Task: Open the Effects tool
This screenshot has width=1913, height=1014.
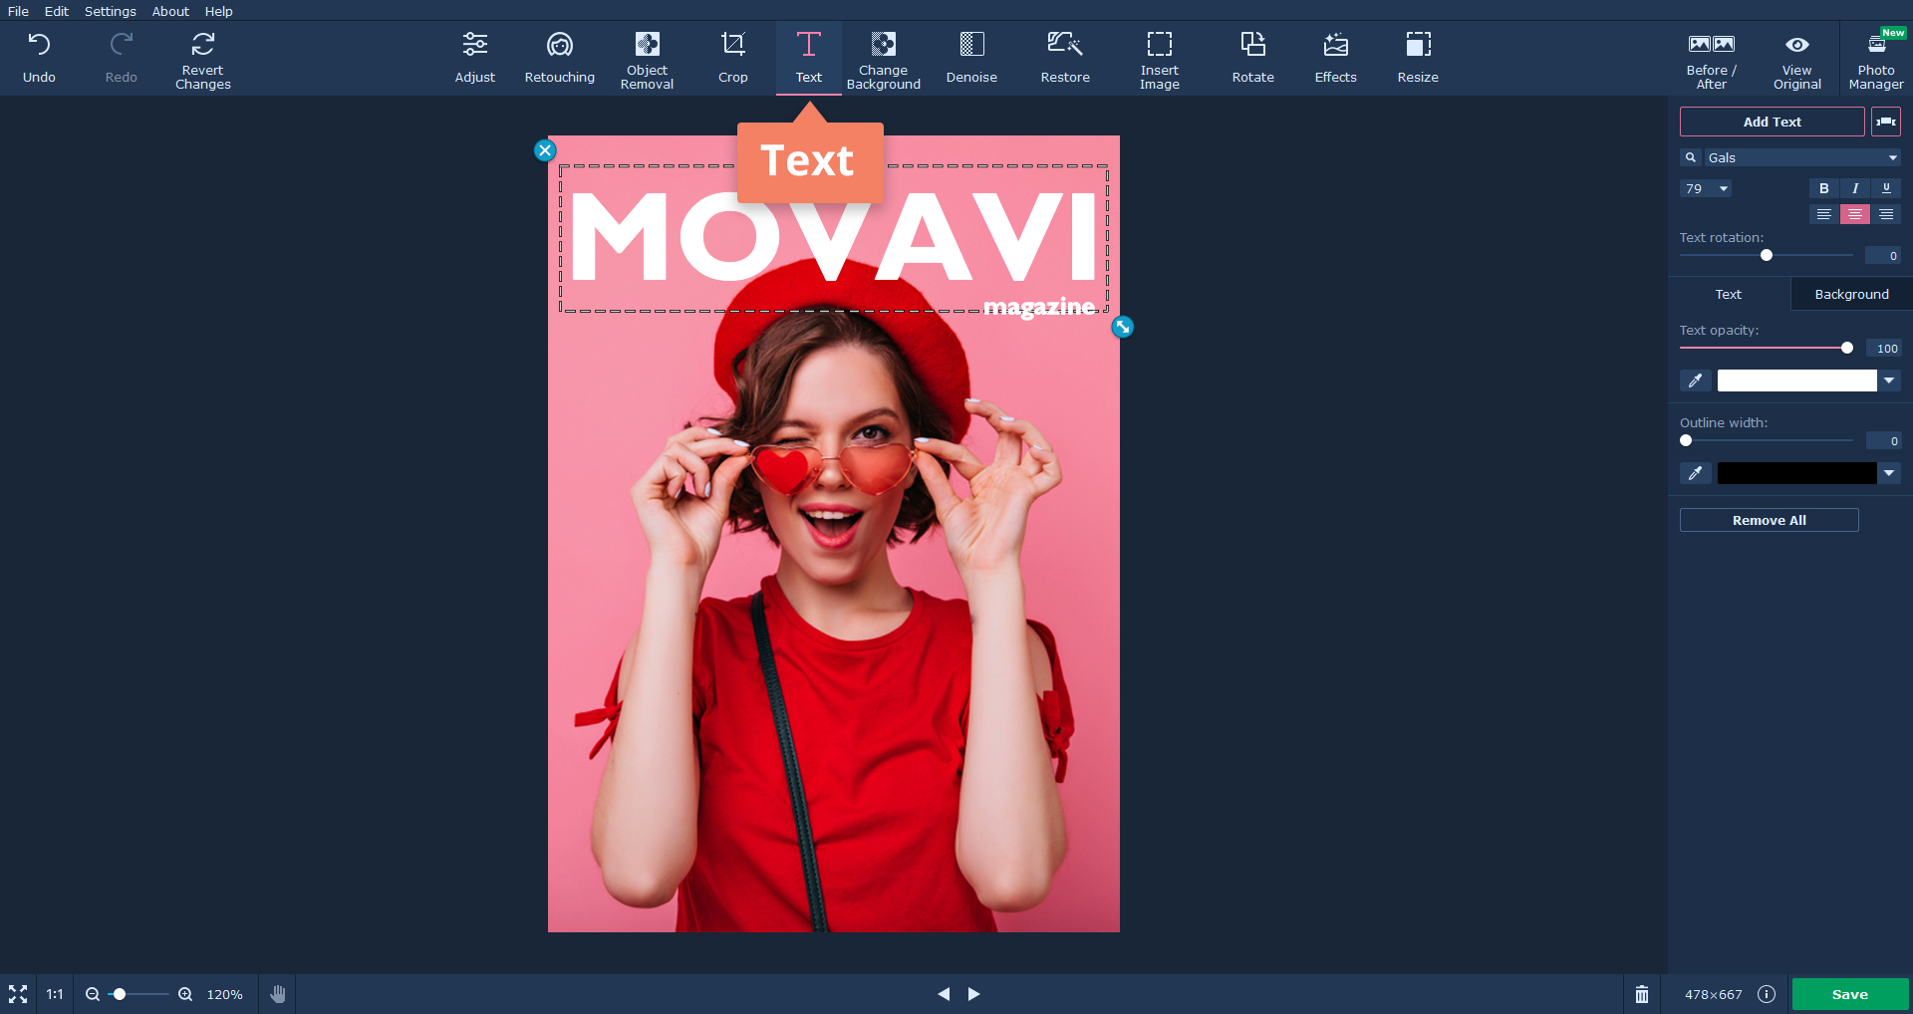Action: tap(1336, 58)
